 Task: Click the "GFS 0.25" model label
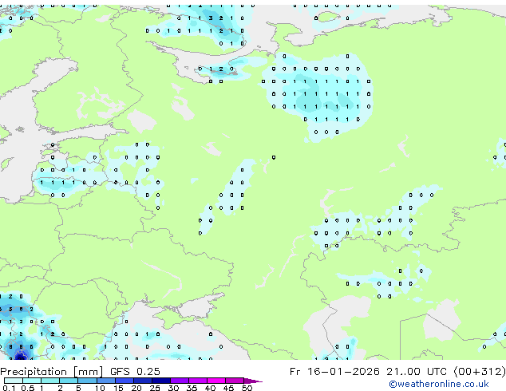click(135, 372)
